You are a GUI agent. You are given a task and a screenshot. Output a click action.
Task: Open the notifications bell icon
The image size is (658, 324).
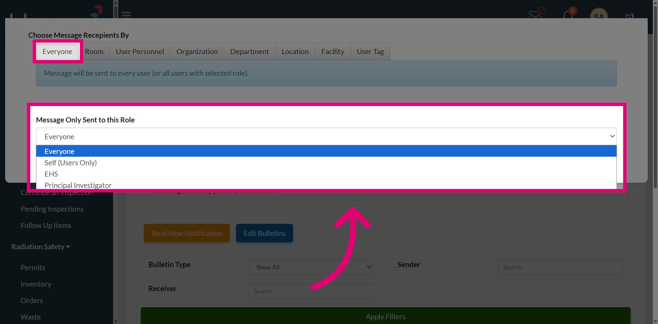pos(568,14)
